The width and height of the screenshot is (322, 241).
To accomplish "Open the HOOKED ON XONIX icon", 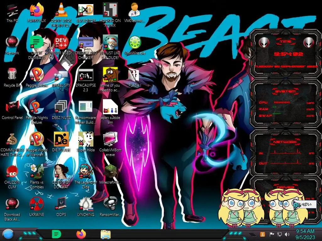I will [110, 10].
